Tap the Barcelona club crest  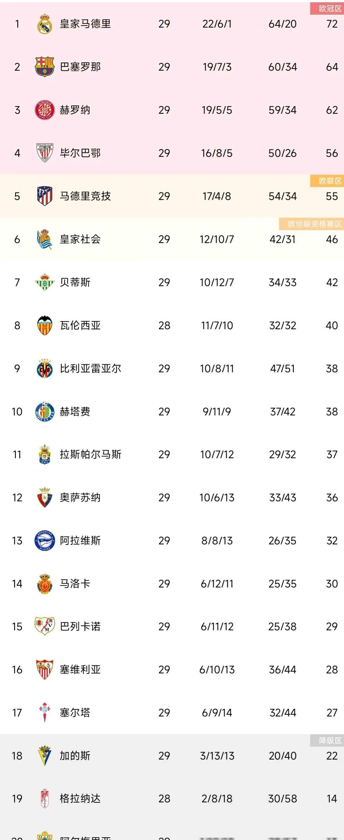(44, 67)
